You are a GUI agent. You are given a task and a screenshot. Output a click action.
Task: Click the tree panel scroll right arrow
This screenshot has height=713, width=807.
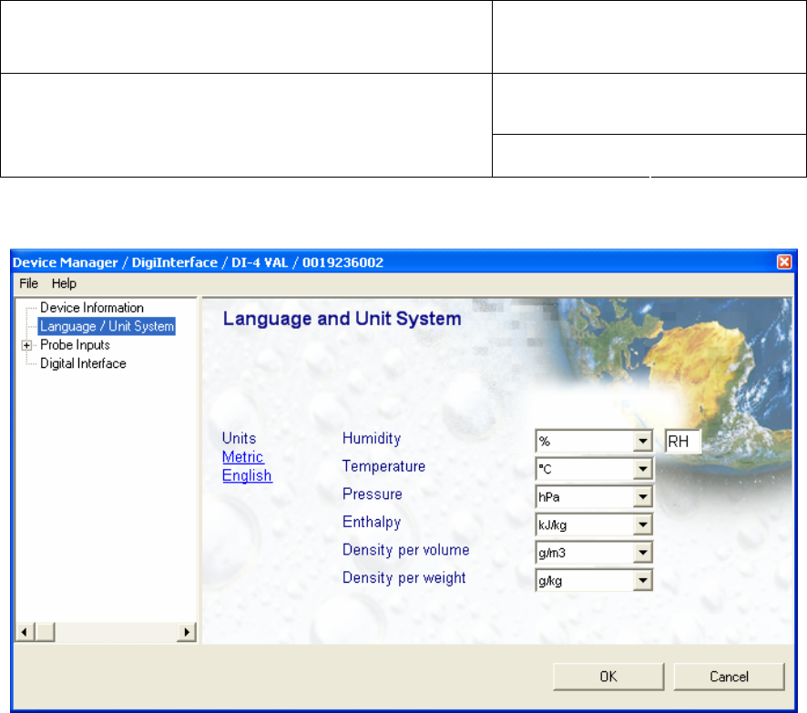pos(187,632)
